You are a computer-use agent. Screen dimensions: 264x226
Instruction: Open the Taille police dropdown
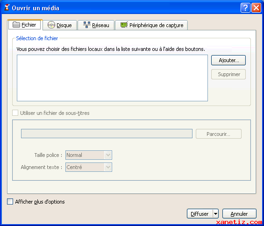tap(89, 155)
